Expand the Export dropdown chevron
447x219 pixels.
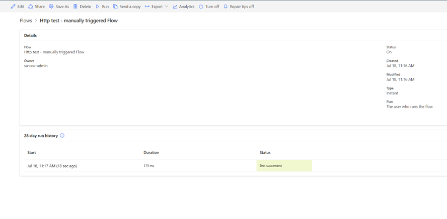pyautogui.click(x=167, y=7)
